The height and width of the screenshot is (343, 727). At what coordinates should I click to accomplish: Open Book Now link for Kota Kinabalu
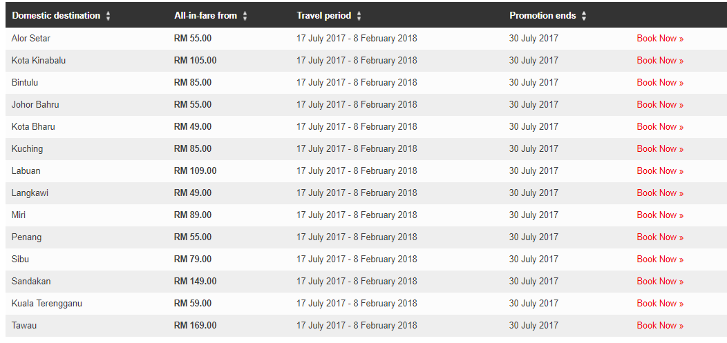(x=659, y=61)
